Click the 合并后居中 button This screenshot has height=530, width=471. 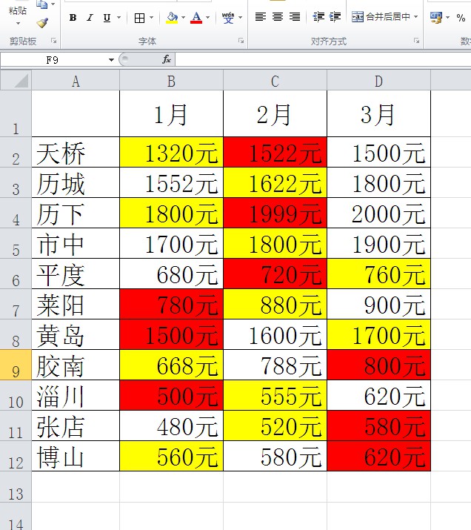click(381, 16)
